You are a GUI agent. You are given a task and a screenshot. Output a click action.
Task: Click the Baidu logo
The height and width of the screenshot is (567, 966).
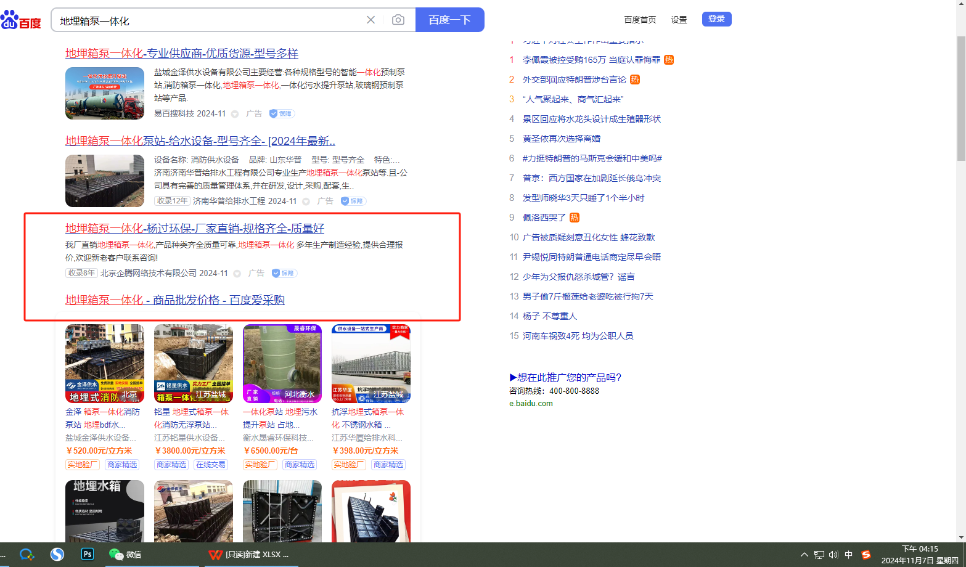click(x=21, y=20)
